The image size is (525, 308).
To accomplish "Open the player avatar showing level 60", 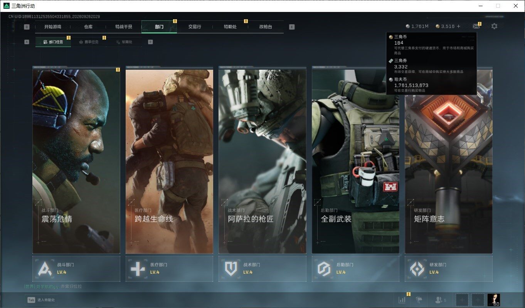I will pyautogui.click(x=494, y=300).
